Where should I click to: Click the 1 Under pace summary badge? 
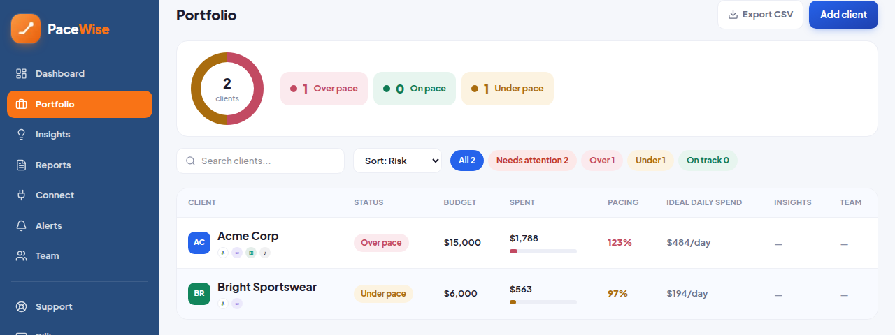508,89
